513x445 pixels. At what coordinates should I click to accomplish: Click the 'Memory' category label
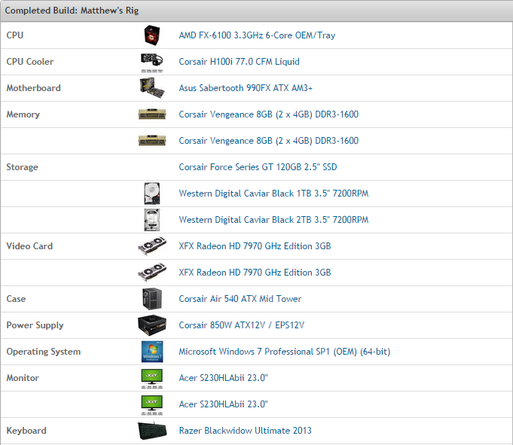tap(23, 114)
